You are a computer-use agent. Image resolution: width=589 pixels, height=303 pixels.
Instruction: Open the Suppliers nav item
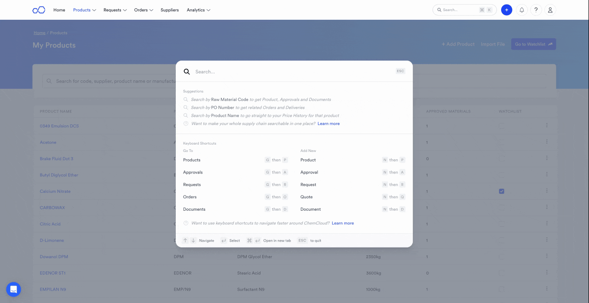tap(170, 10)
